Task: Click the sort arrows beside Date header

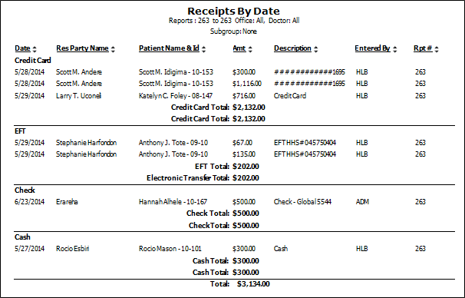Action: (35, 49)
